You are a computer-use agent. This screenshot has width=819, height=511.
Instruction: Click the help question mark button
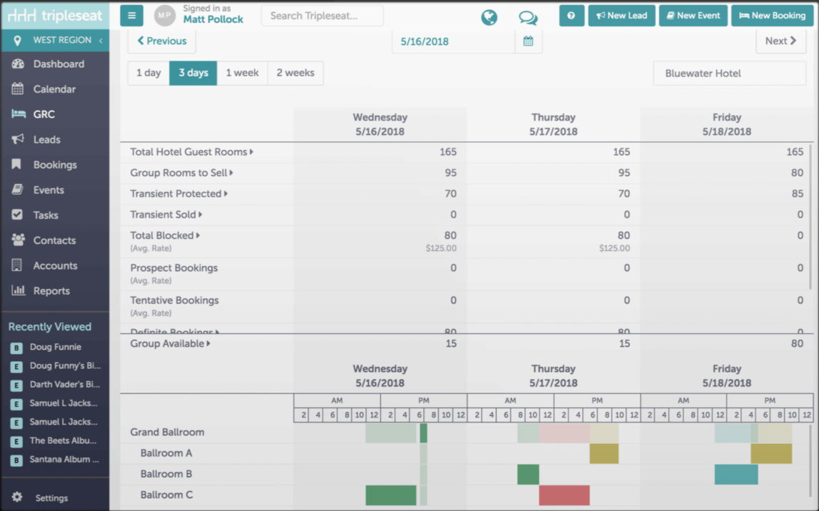(x=572, y=16)
